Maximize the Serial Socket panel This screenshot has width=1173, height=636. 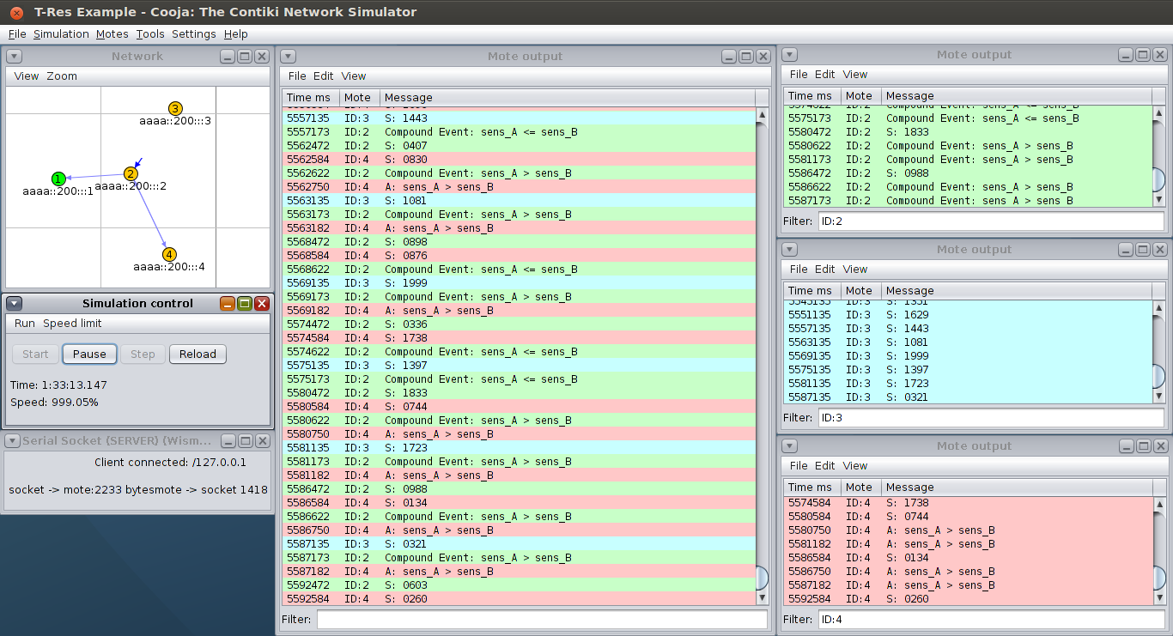(x=245, y=440)
